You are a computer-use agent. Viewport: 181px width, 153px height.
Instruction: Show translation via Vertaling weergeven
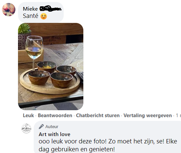(148, 115)
